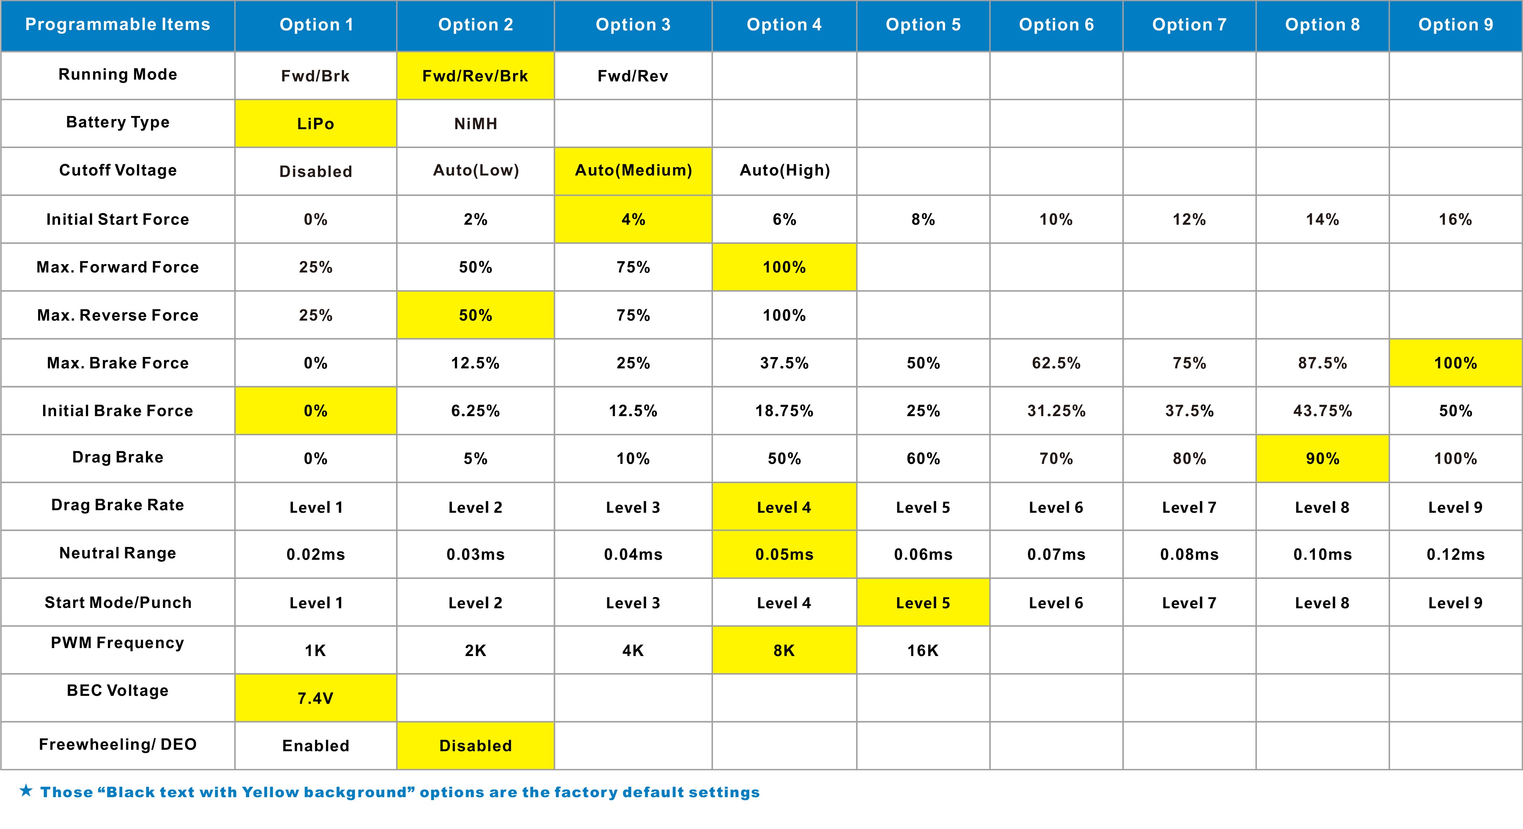Click the yellow LiPo battery cell
Image resolution: width=1523 pixels, height=829 pixels.
click(x=316, y=123)
